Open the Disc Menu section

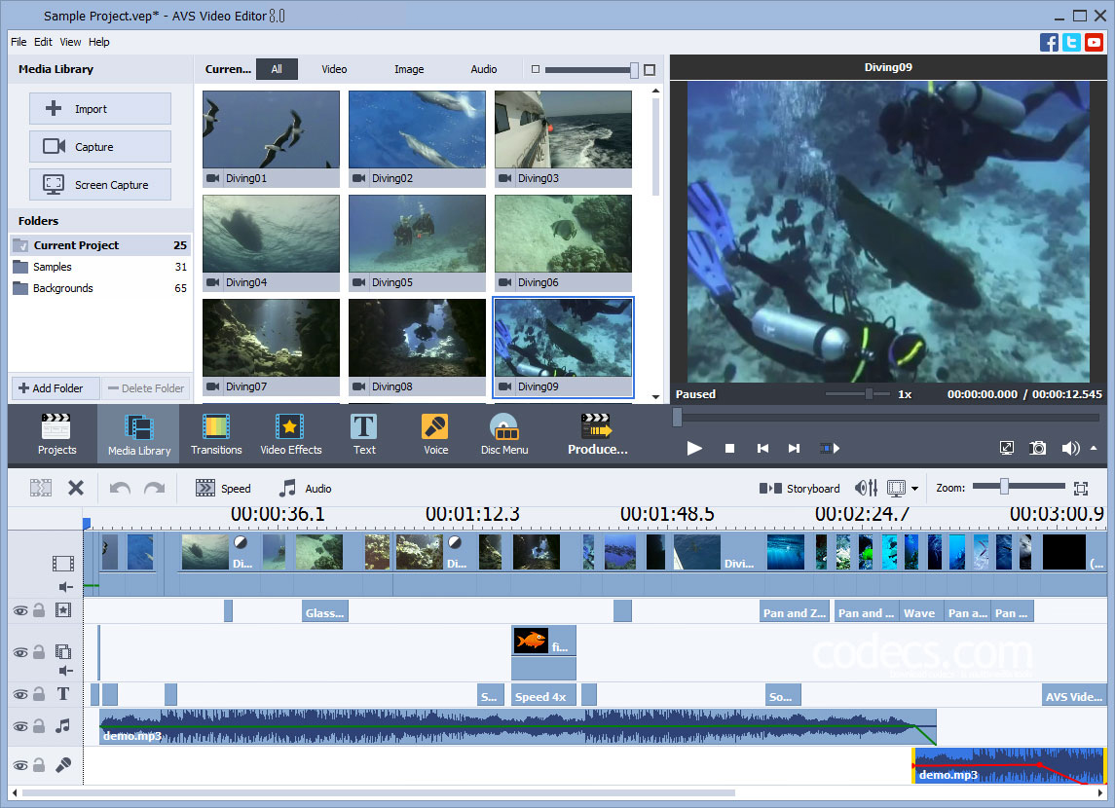(x=504, y=433)
